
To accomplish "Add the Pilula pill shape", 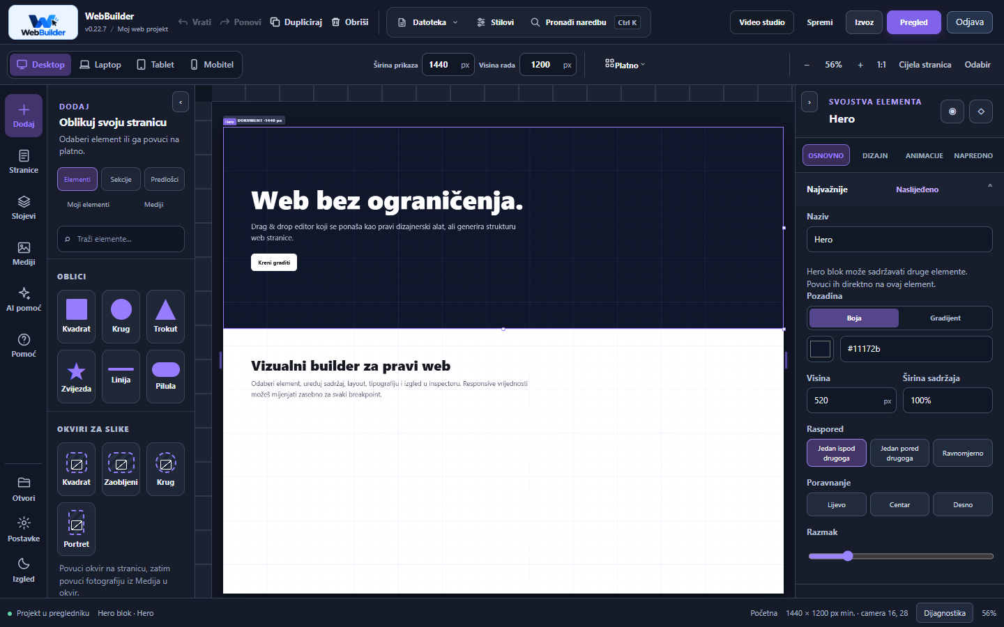I will (165, 376).
